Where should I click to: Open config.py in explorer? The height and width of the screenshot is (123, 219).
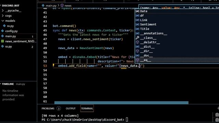coord(11,31)
